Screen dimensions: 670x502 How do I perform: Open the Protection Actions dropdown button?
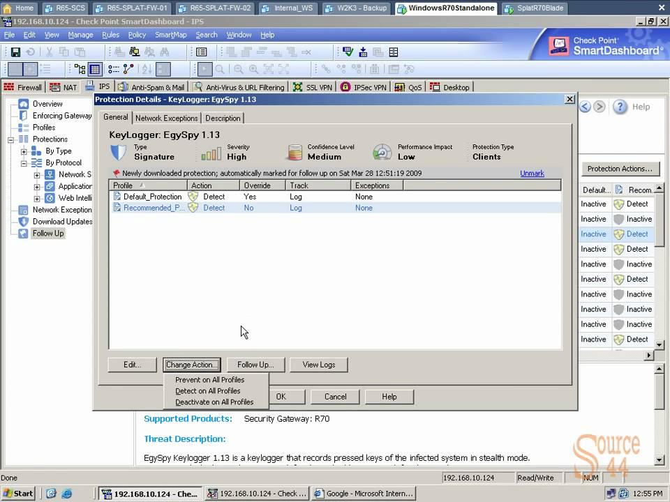pyautogui.click(x=620, y=169)
